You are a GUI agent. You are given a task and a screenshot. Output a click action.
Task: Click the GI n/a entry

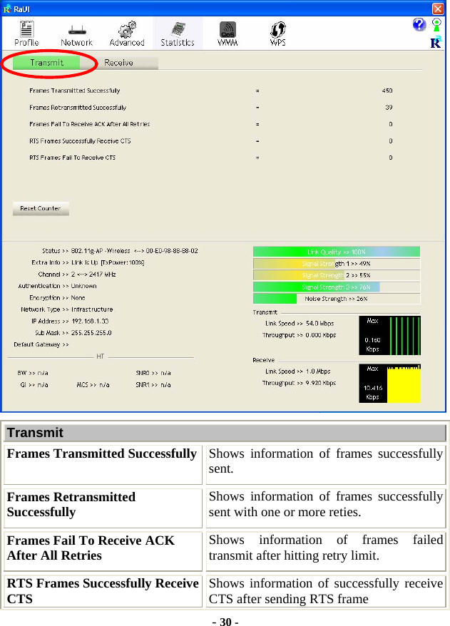[x=34, y=385]
